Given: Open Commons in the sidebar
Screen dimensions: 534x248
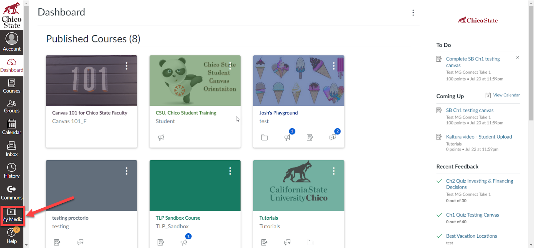Looking at the screenshot, I should click(12, 193).
